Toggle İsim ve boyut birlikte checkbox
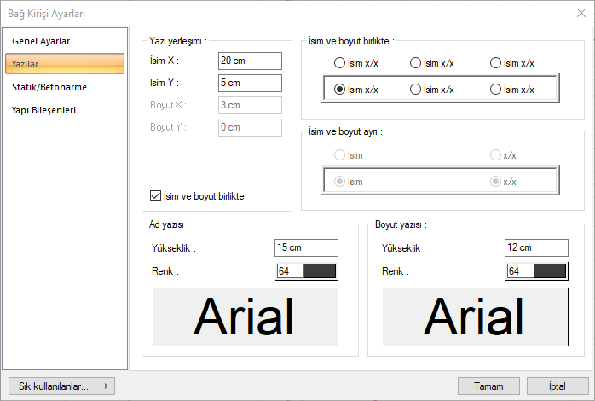Viewport: 595px width, 401px height. pyautogui.click(x=155, y=196)
